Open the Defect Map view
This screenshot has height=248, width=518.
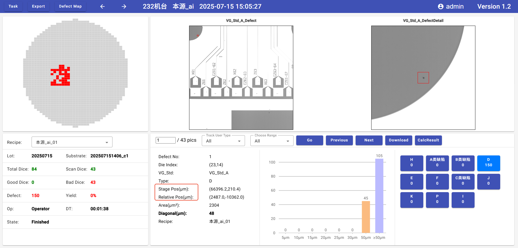click(70, 6)
